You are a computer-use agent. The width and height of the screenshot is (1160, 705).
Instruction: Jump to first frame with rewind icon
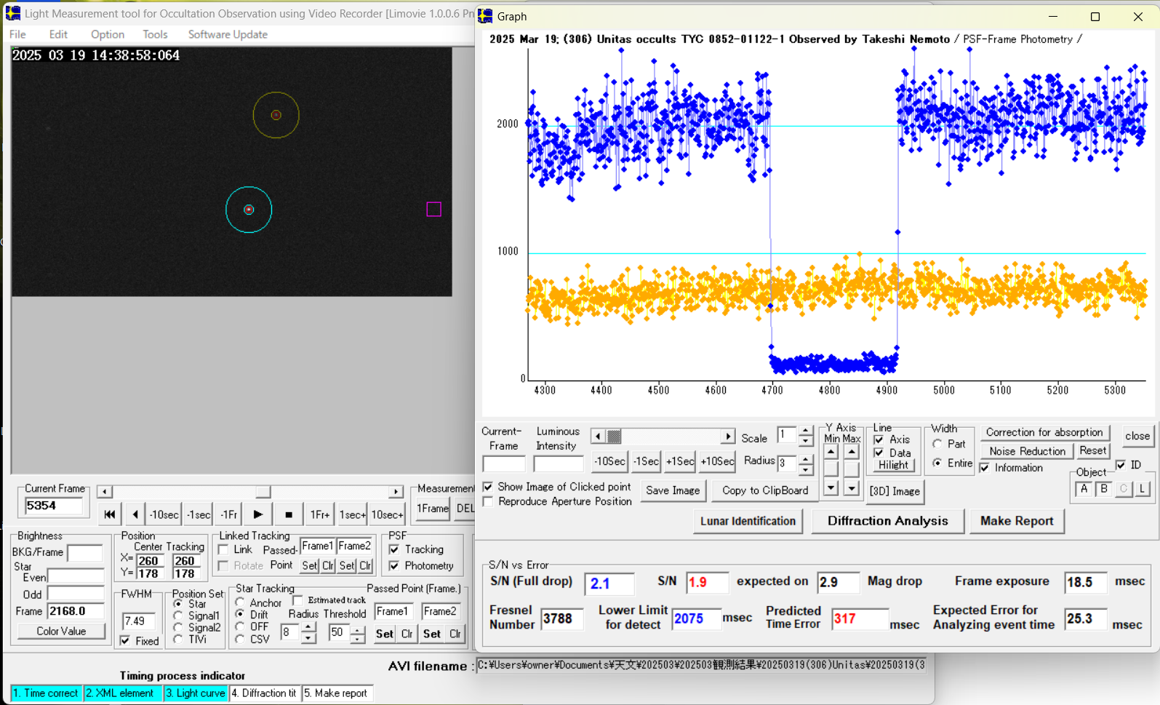point(109,514)
